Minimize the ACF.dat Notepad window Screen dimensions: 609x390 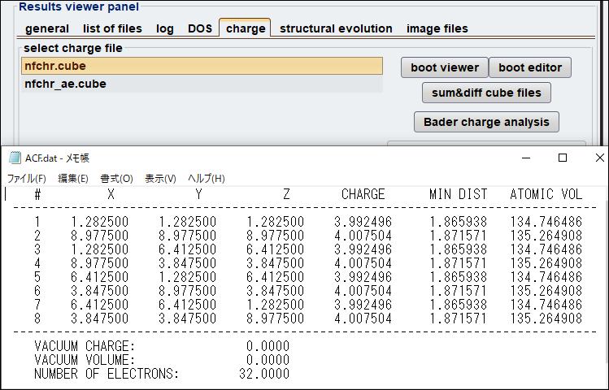coord(526,158)
